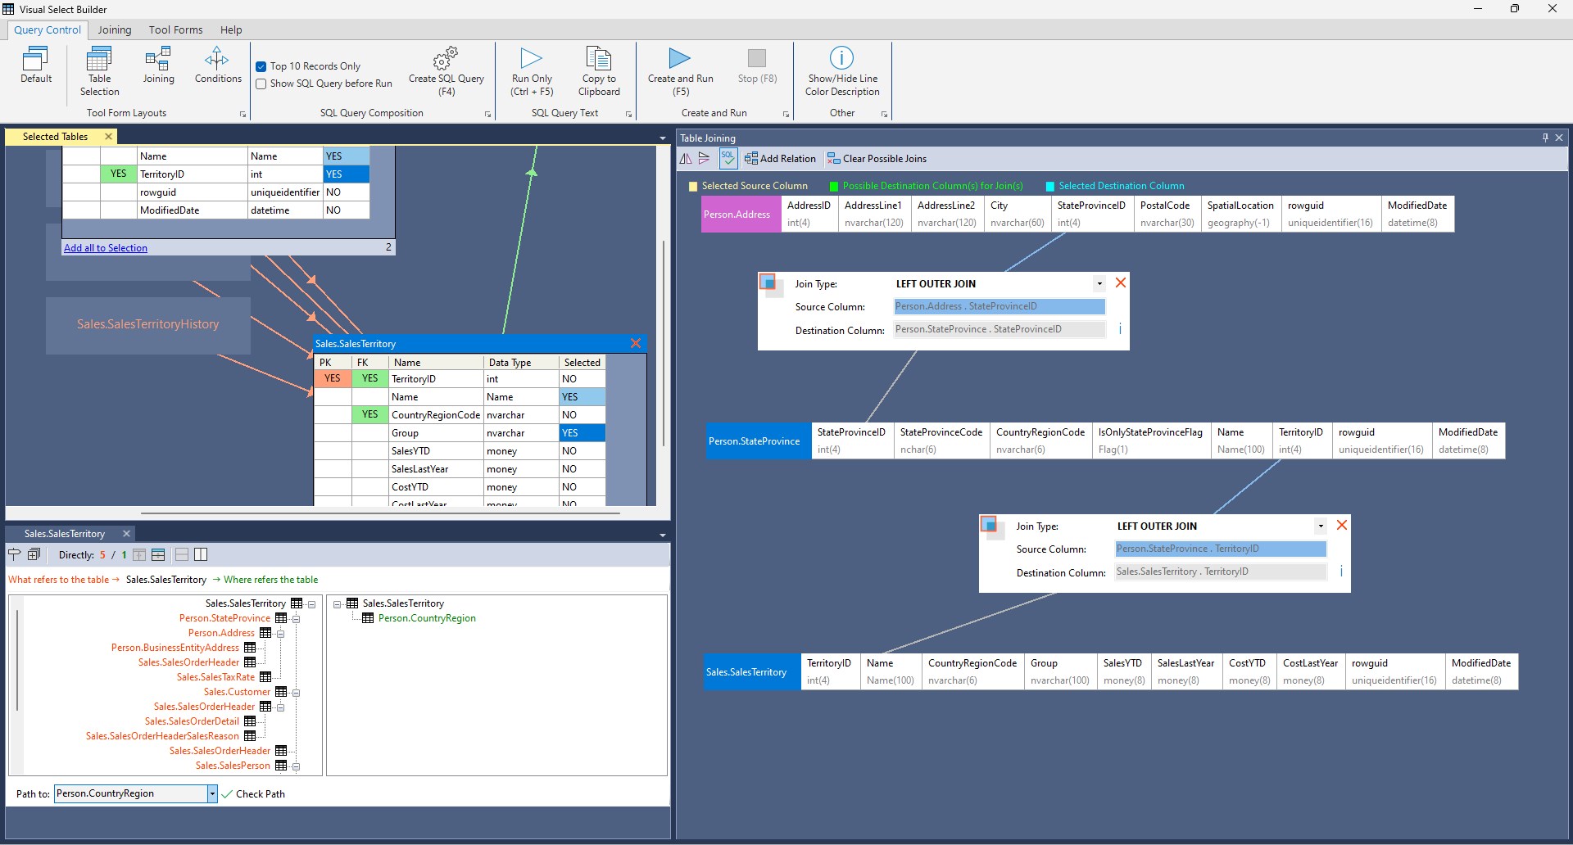This screenshot has height=845, width=1573.
Task: Click the Possible Destination Column green swatch
Action: click(834, 187)
